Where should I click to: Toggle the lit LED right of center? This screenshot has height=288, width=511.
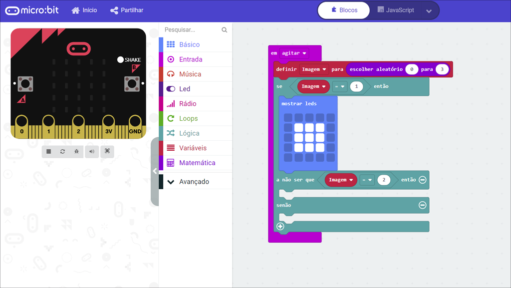click(320, 137)
